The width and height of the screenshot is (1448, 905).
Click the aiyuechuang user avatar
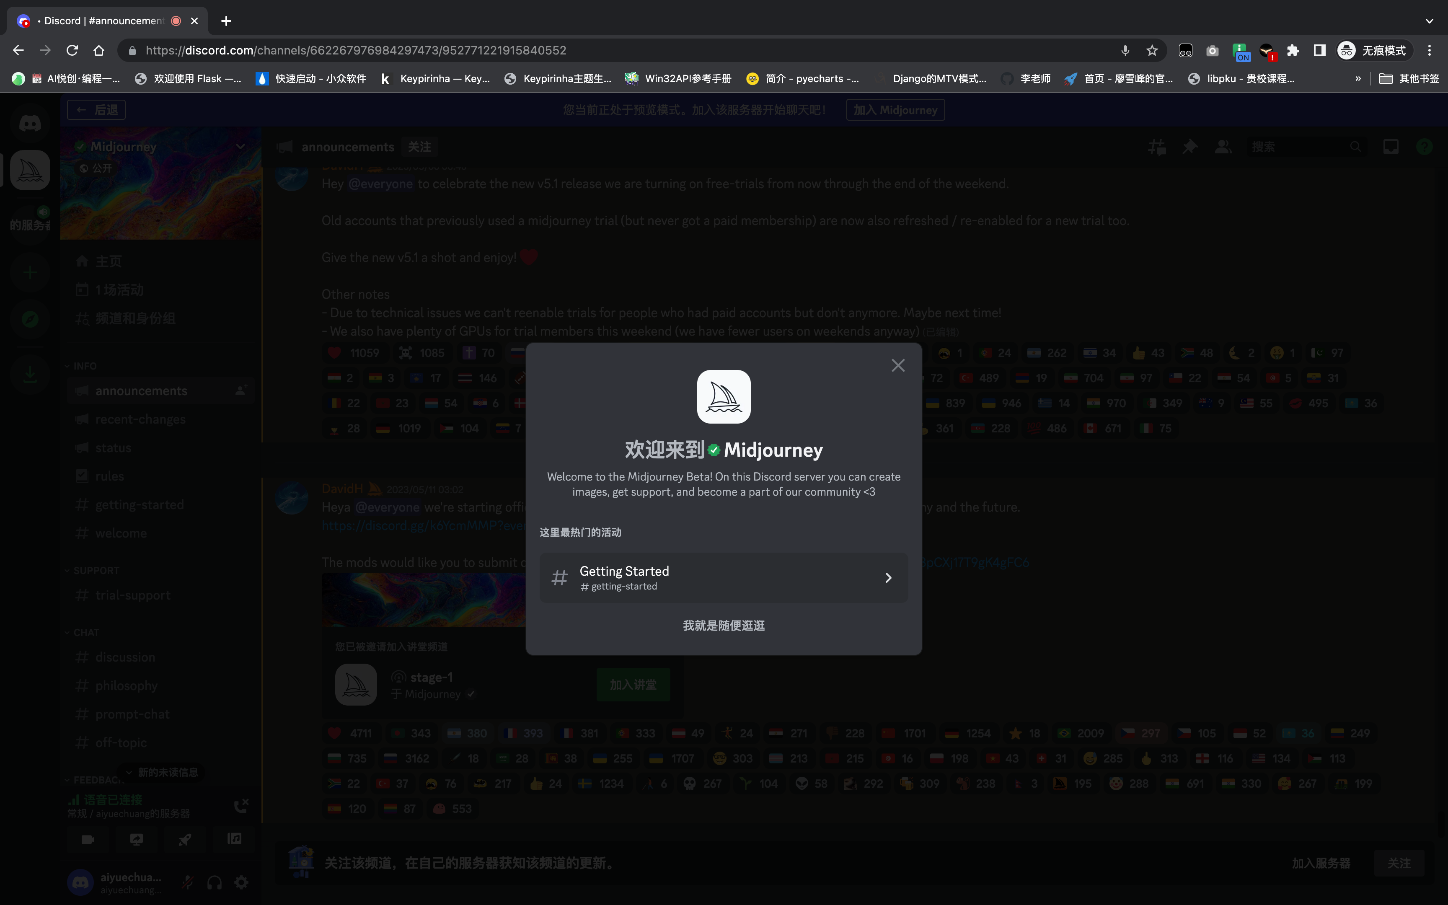point(81,882)
